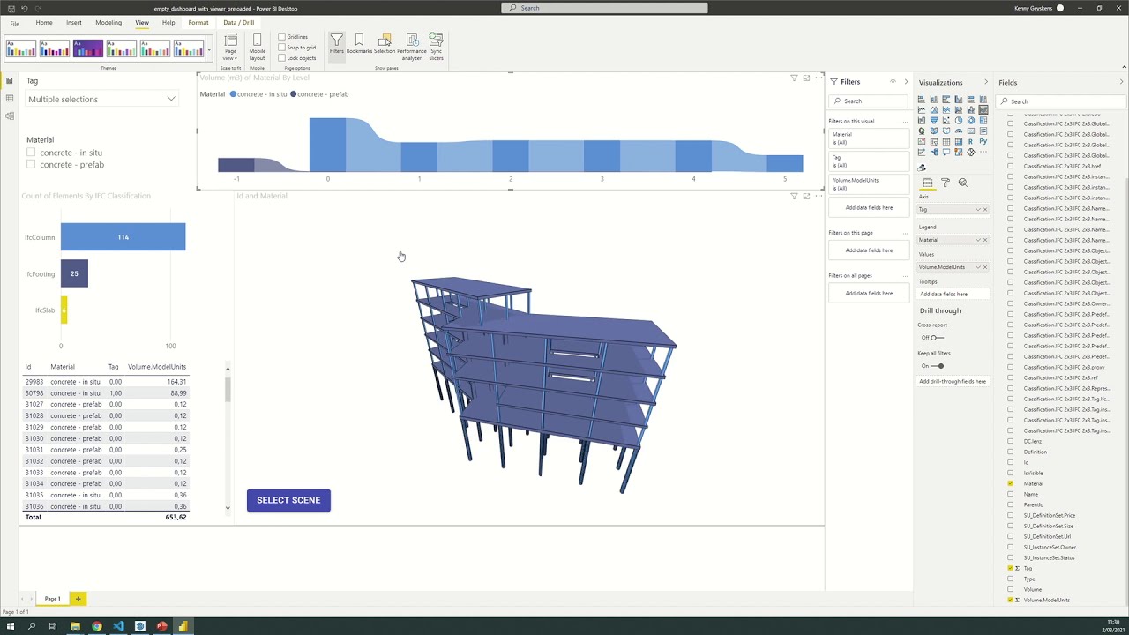The height and width of the screenshot is (635, 1129).
Task: Uncheck the Material field checkbox
Action: pyautogui.click(x=1011, y=483)
